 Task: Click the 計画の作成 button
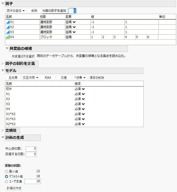click(x=14, y=188)
